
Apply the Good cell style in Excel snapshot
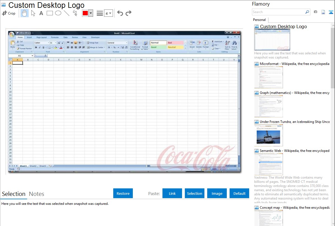[158, 47]
